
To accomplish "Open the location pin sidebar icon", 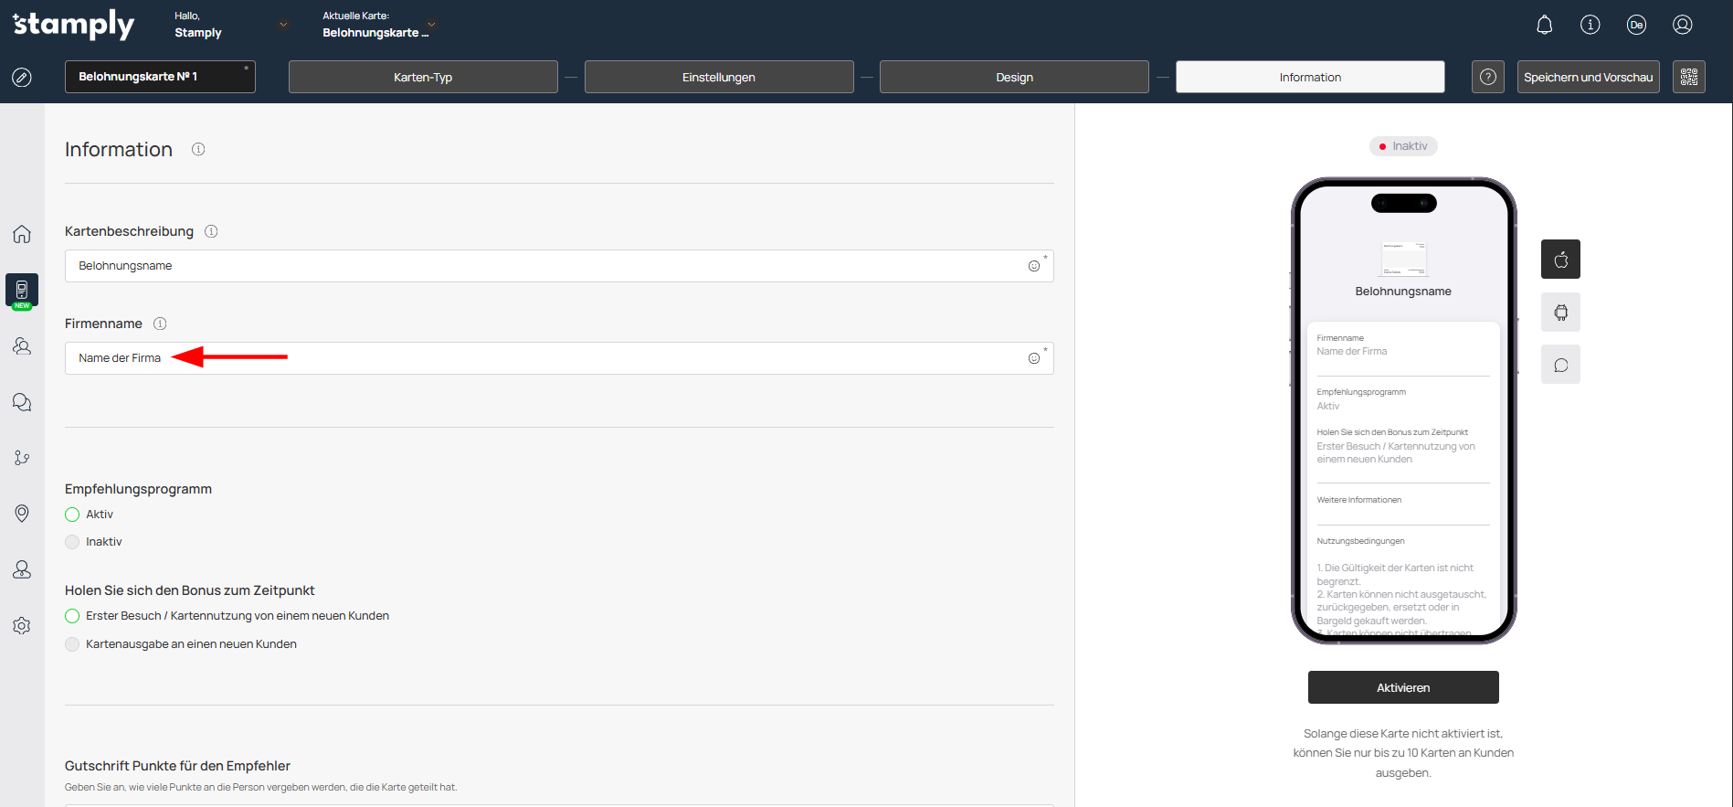I will [x=22, y=514].
